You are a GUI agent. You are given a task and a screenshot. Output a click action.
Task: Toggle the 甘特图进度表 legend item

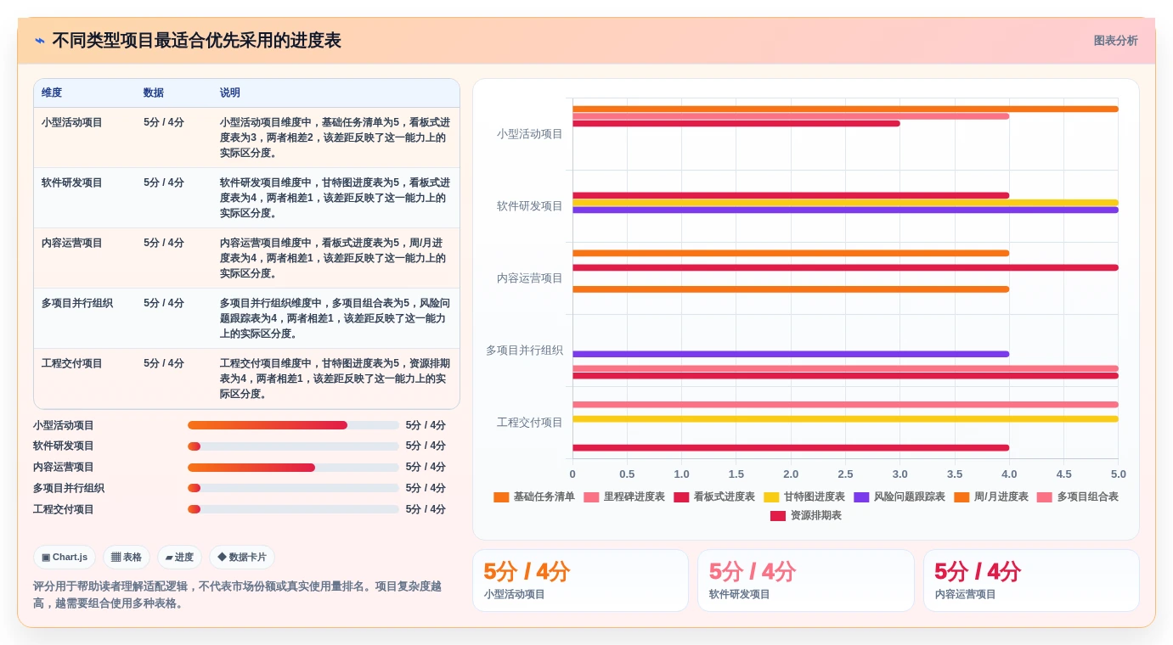coord(804,496)
